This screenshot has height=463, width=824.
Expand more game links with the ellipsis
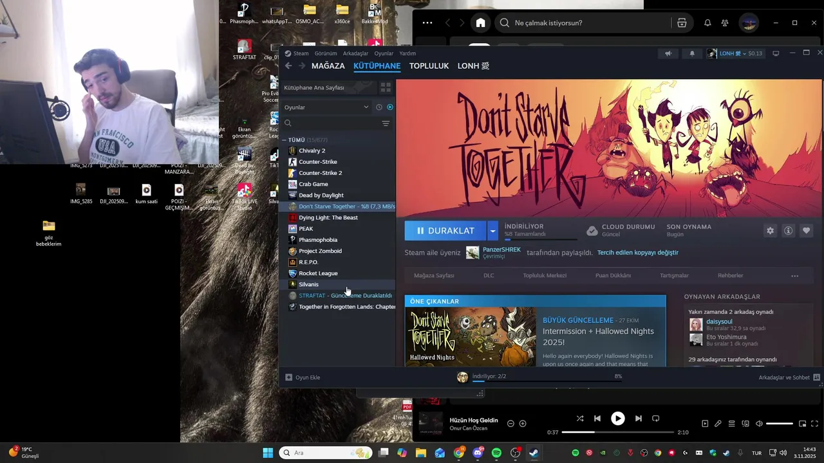pos(794,276)
